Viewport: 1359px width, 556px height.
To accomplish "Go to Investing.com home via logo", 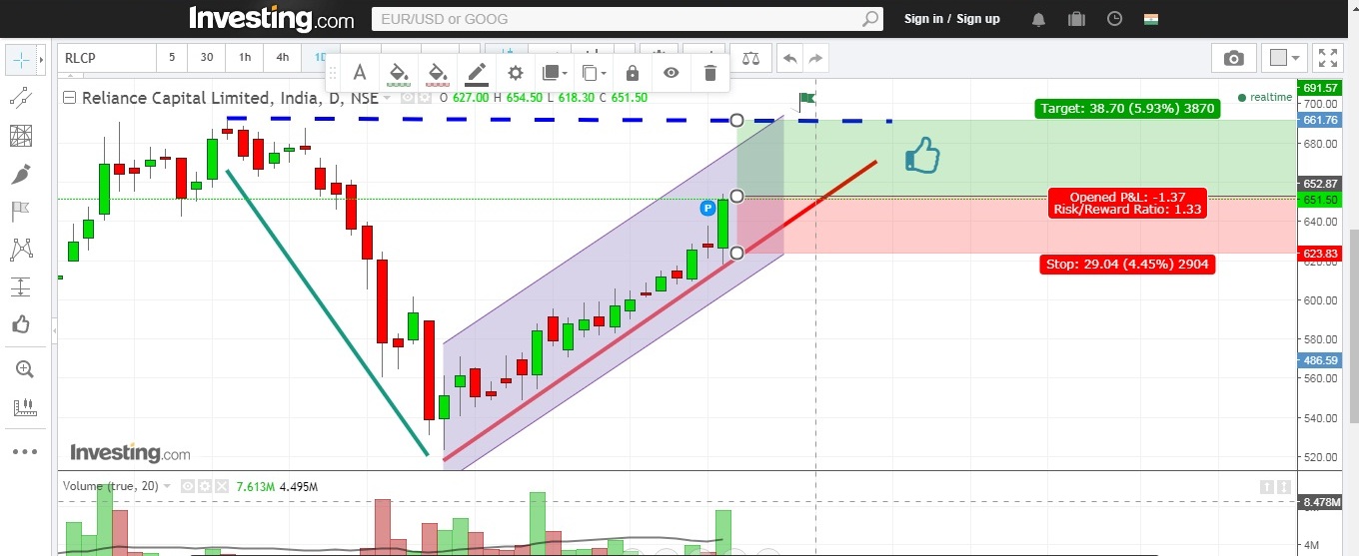I will (271, 19).
